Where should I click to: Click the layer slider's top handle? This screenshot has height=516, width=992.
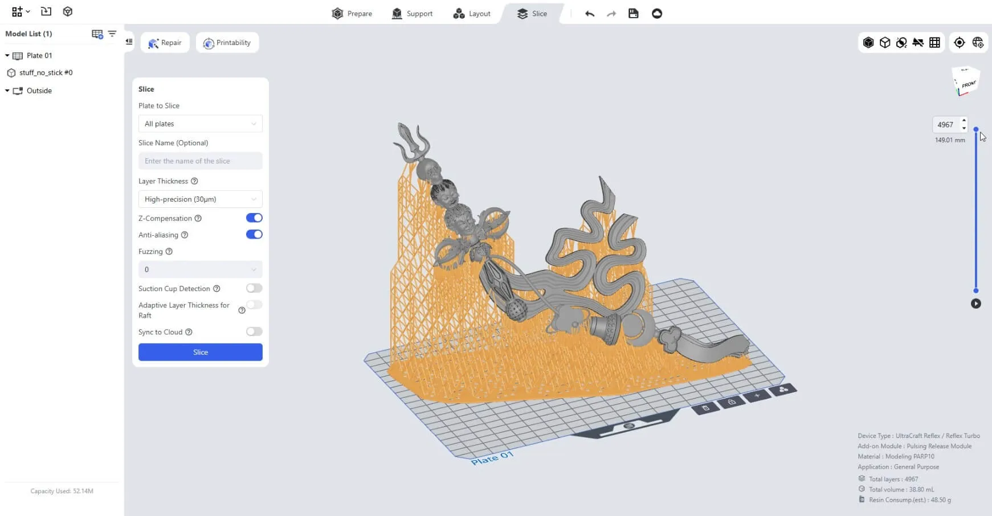tap(976, 130)
